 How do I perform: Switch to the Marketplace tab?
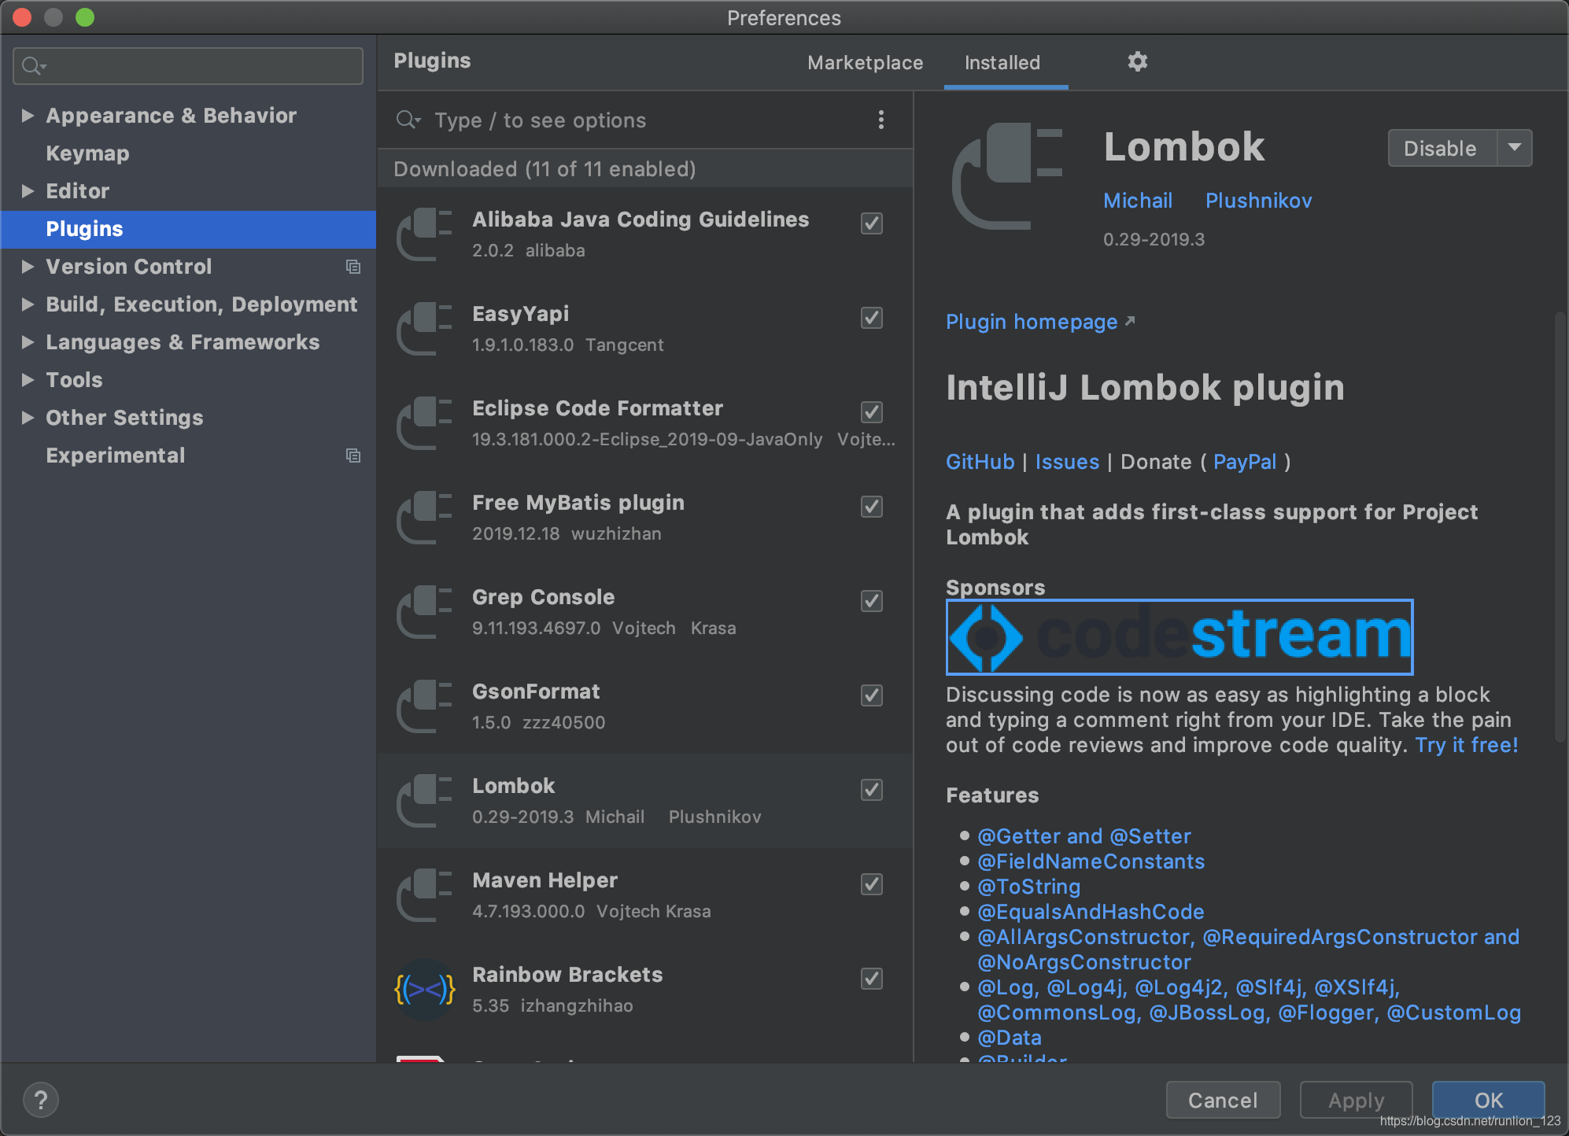point(865,62)
